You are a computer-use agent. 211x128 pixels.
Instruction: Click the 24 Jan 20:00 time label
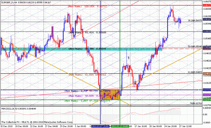pos(170,126)
